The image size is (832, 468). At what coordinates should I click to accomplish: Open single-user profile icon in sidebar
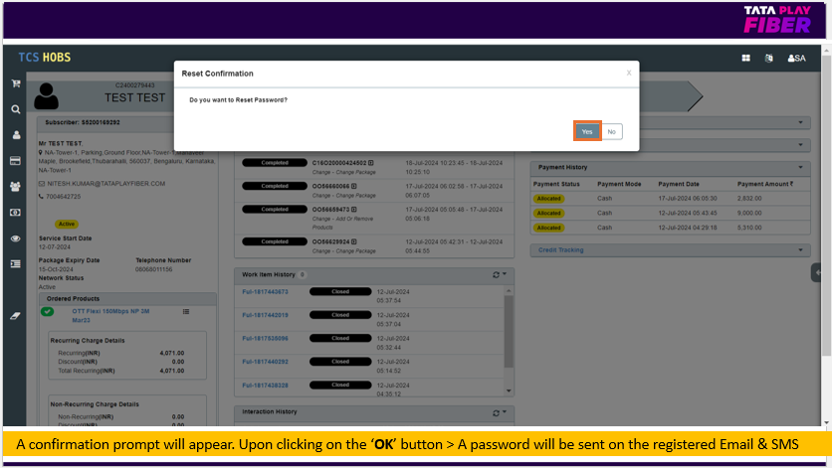[x=16, y=135]
